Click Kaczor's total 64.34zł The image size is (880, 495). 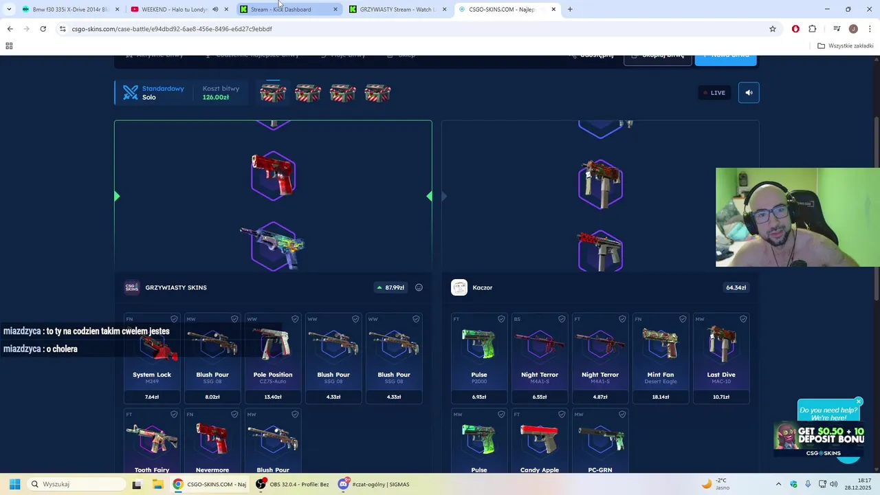[x=736, y=287]
